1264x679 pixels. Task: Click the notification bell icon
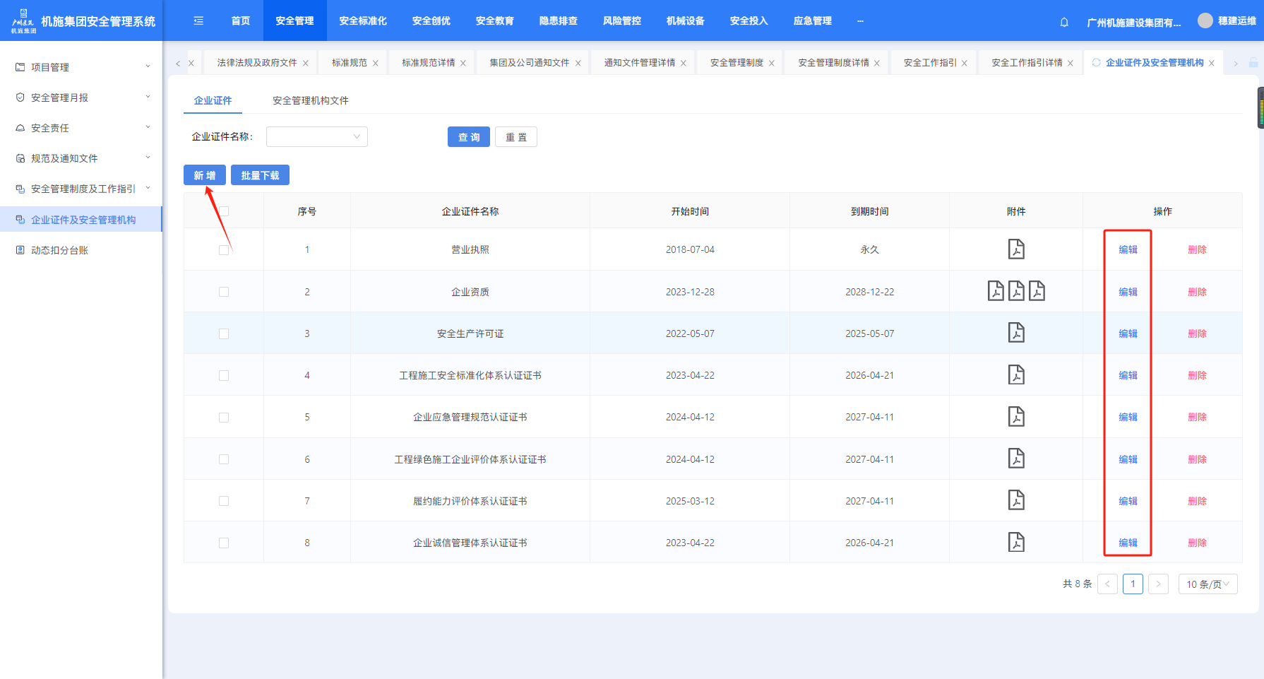pyautogui.click(x=1063, y=22)
